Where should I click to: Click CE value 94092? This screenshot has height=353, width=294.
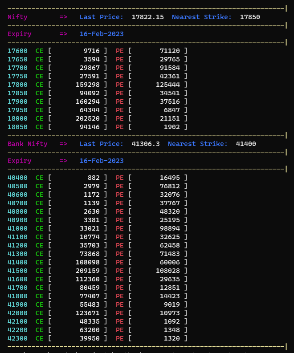(x=90, y=93)
